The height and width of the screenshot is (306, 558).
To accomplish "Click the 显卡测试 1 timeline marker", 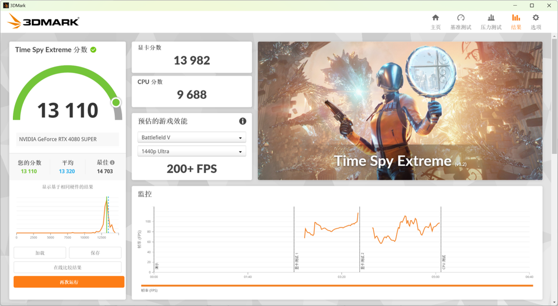I will click(297, 261).
